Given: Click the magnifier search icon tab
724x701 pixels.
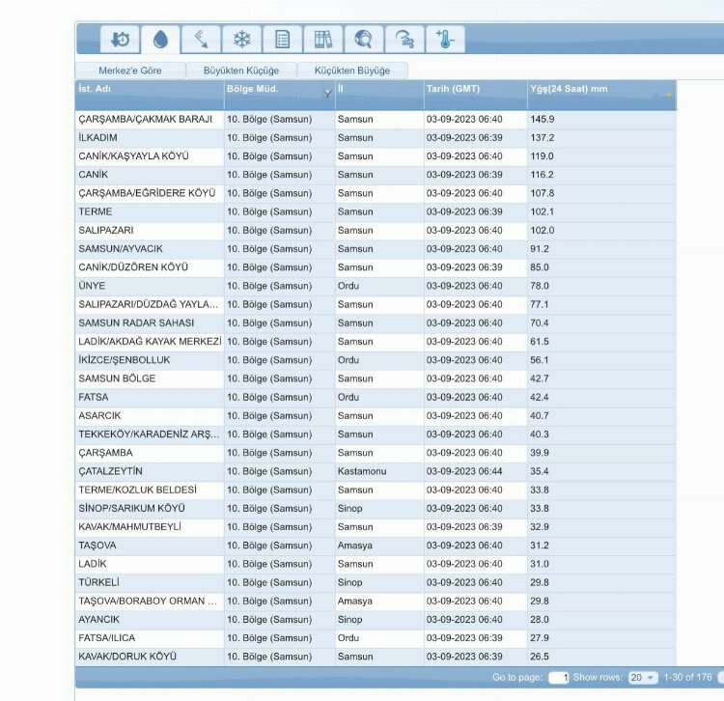Looking at the screenshot, I should [364, 40].
